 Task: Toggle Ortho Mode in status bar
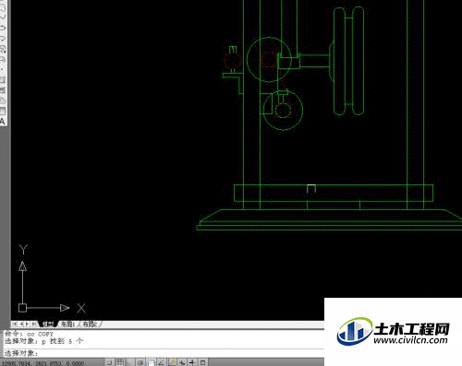pyautogui.click(x=130, y=362)
